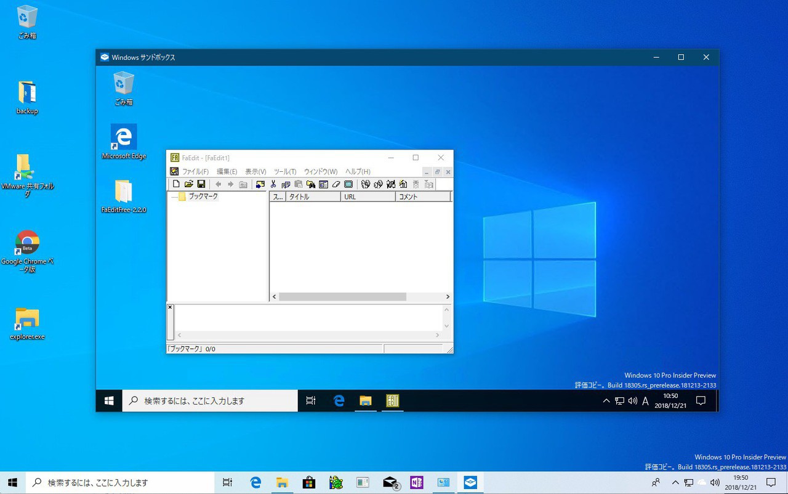The image size is (788, 494).
Task: Show hidden tray icons in sandbox taskbar
Action: point(606,401)
